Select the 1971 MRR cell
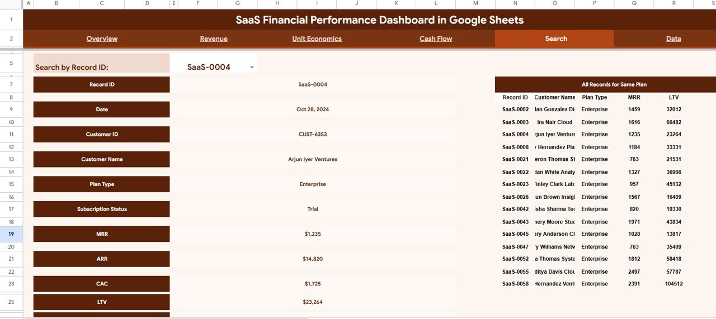716x319 pixels. pyautogui.click(x=634, y=222)
